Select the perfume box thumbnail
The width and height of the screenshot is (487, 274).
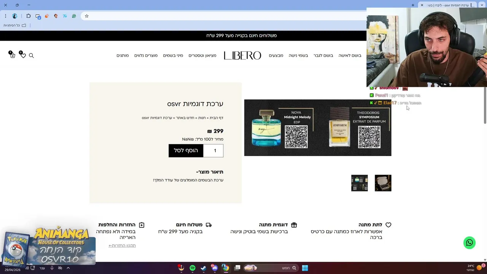pyautogui.click(x=383, y=183)
